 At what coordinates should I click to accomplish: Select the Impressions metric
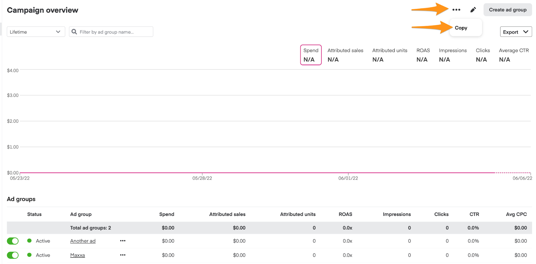pos(453,55)
